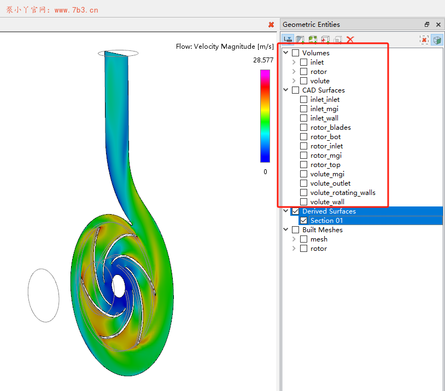Image resolution: width=445 pixels, height=391 pixels.
Task: Select the Derived Surfaces tree label
Action: point(329,211)
